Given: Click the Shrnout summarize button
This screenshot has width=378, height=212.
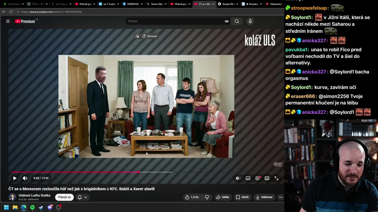Looking at the screenshot, I should click(150, 36).
